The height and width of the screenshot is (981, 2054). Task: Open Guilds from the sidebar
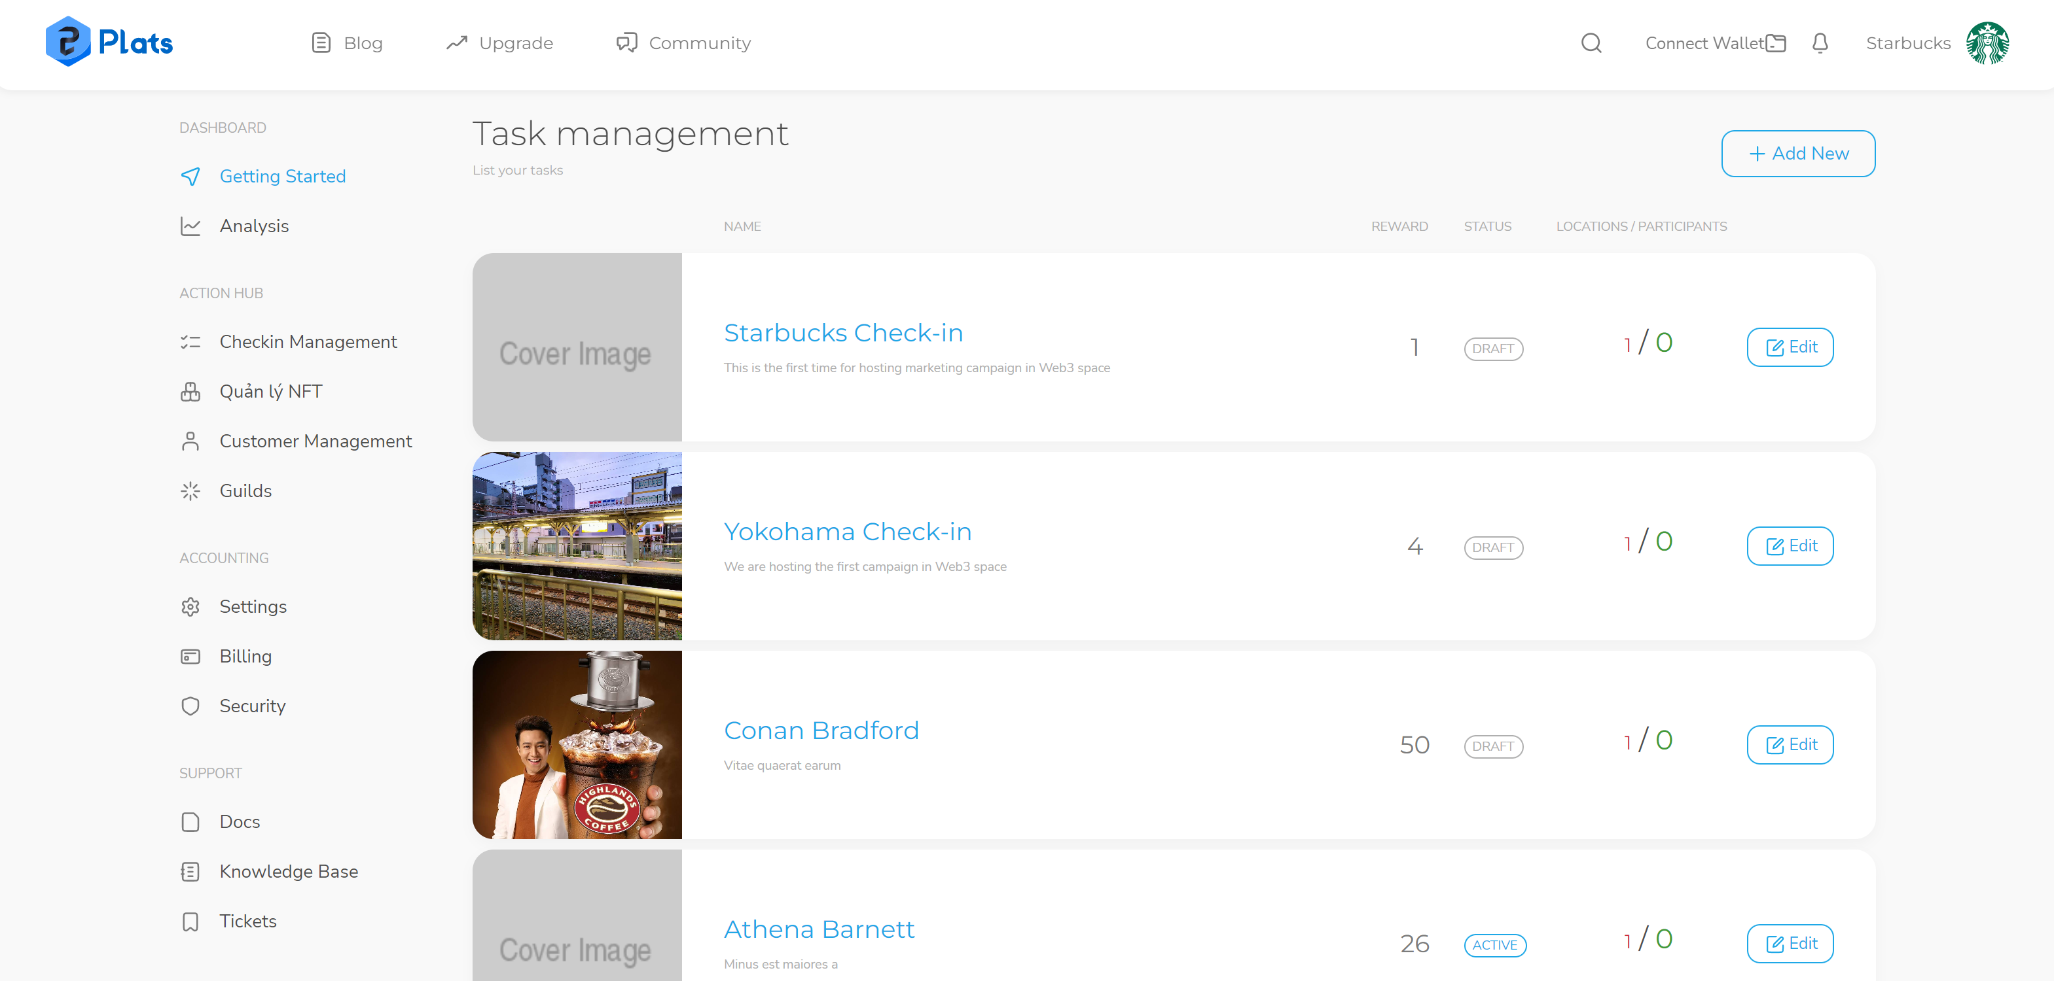coord(245,491)
